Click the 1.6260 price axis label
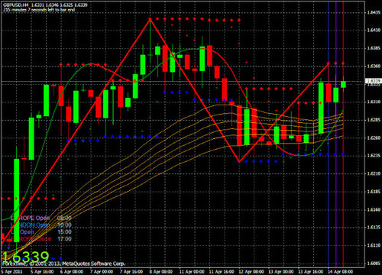Screen dimensions: 382x275 click(374, 138)
